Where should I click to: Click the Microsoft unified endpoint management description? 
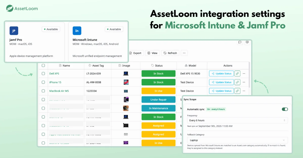[97, 56]
